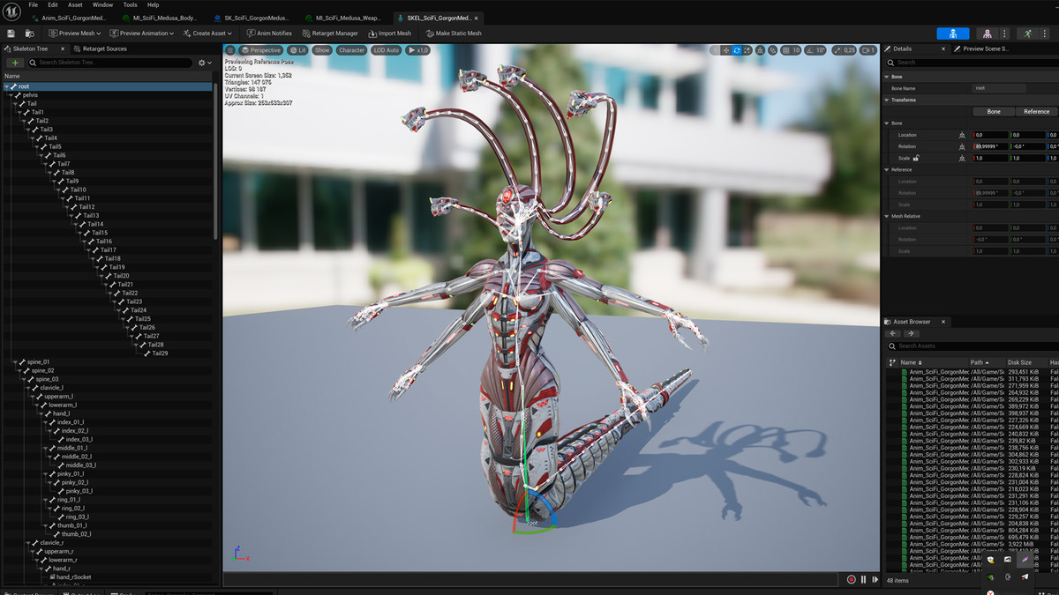Click the green add bone plus button
Image resolution: width=1059 pixels, height=595 pixels.
coord(15,63)
